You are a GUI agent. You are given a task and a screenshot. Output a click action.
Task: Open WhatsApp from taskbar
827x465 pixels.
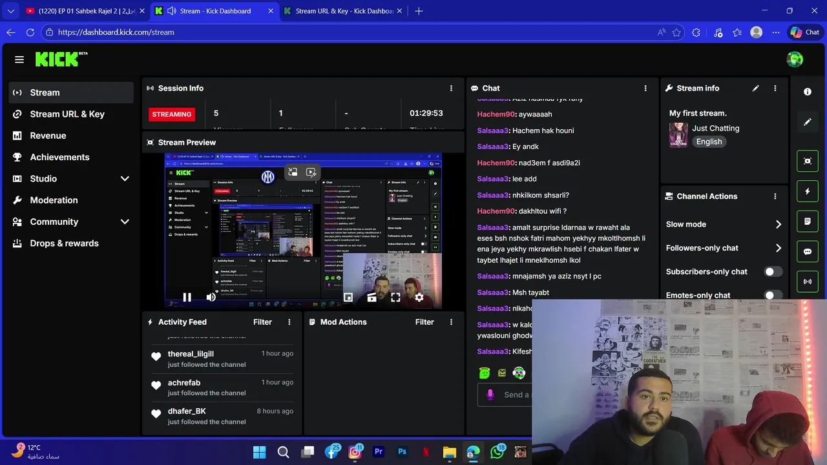tap(497, 452)
